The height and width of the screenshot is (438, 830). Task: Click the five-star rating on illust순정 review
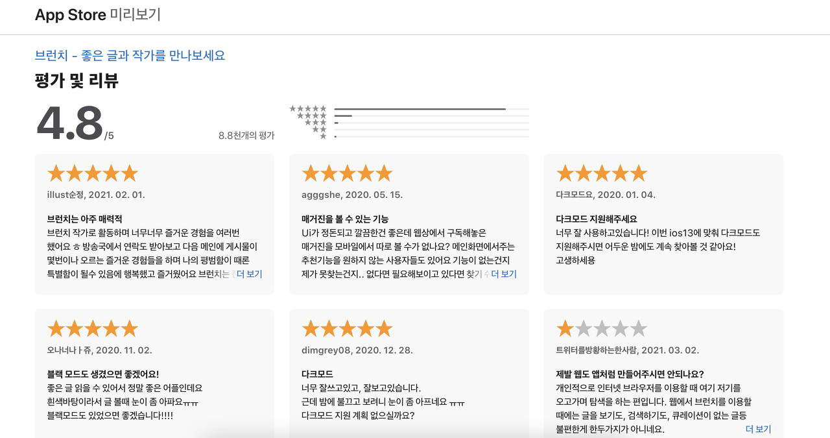point(93,173)
